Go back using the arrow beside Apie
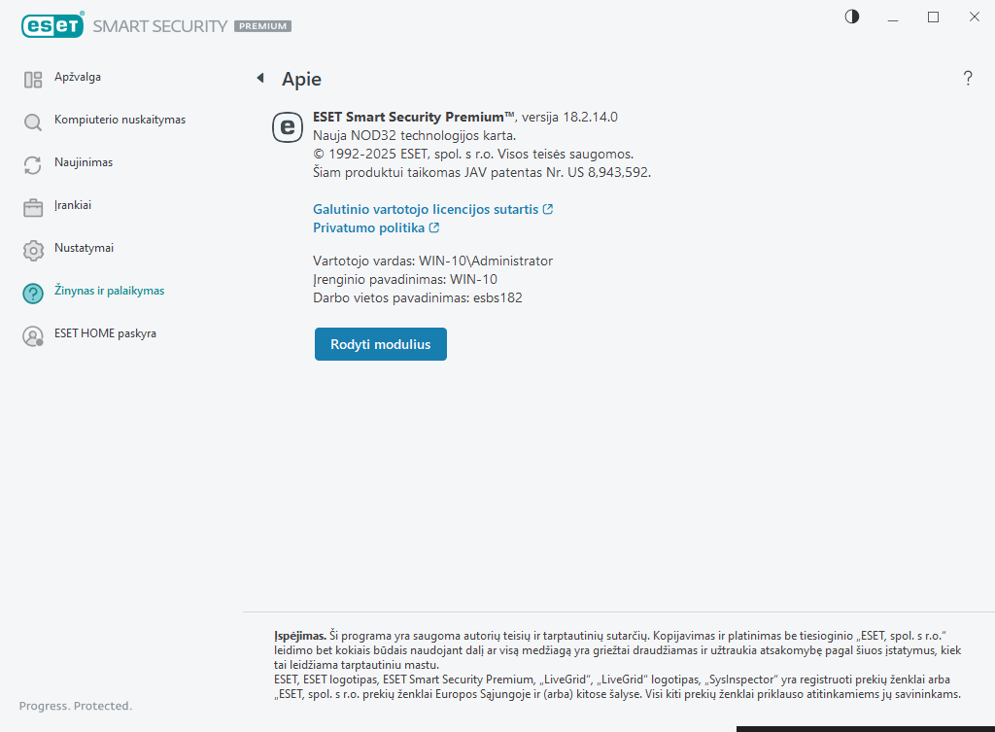Viewport: 995px width, 732px height. click(x=259, y=78)
